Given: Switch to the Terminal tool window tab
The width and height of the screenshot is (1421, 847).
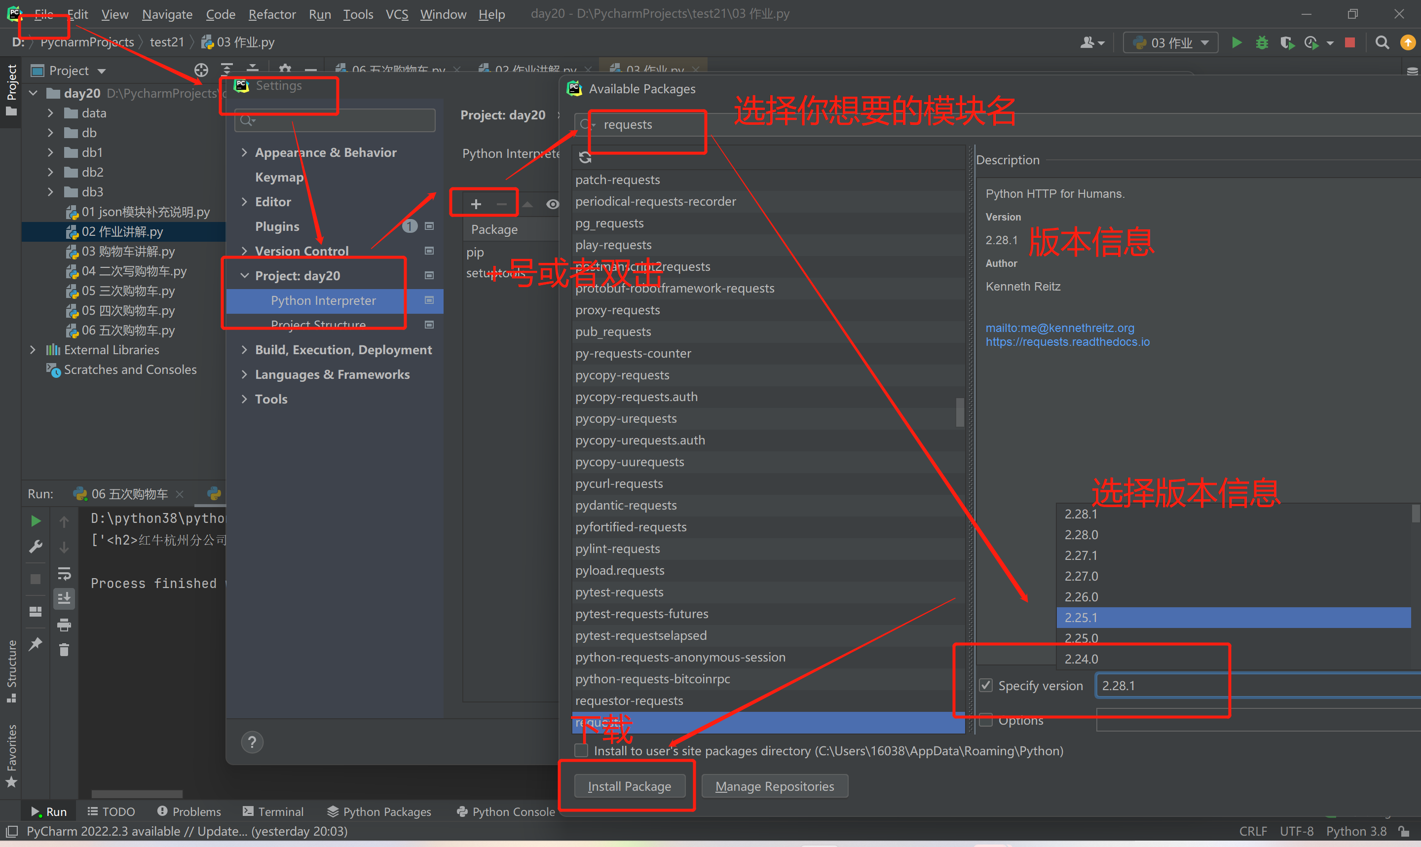Looking at the screenshot, I should (x=273, y=811).
